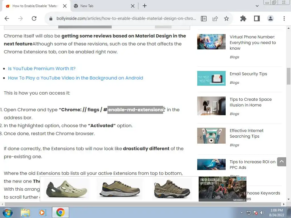
Task: Click the AdChoices icon on ad
Action: click(x=240, y=179)
